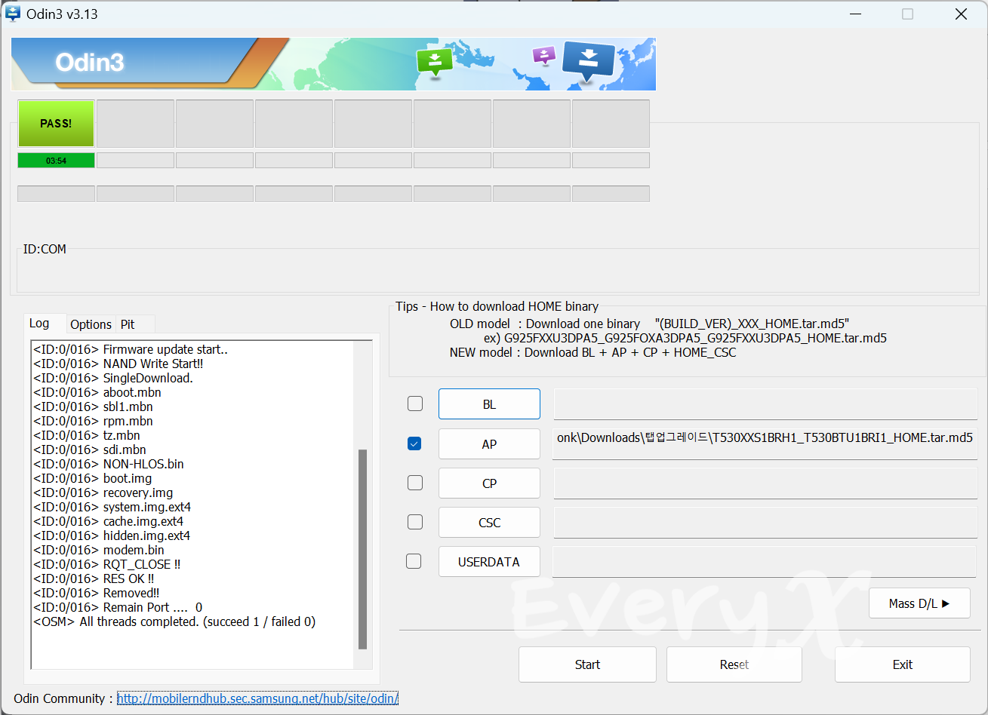
Task: Click the 'tz.mbn' log line
Action: [87, 435]
